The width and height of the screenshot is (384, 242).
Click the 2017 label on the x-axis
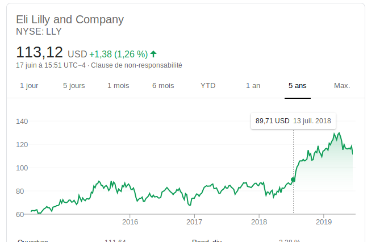click(x=194, y=222)
